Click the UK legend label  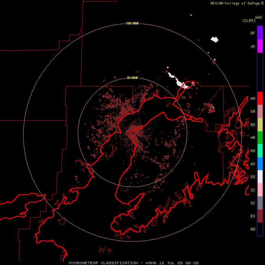pyautogui.click(x=253, y=46)
